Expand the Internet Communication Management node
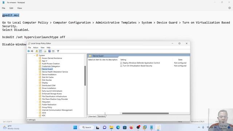Screen dimensions: 233x131 pyautogui.click(x=37, y=110)
